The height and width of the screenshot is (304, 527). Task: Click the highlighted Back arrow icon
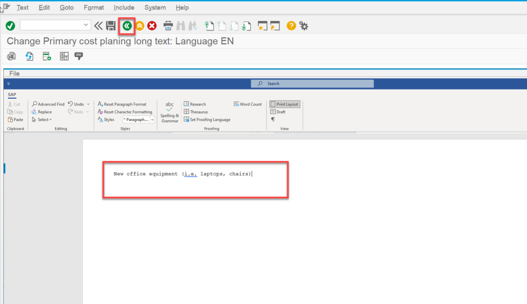coord(127,25)
